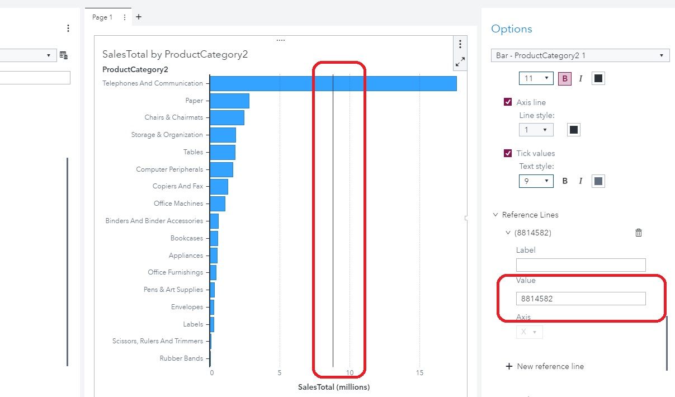Delete the 8814582 reference line via trash icon

638,233
